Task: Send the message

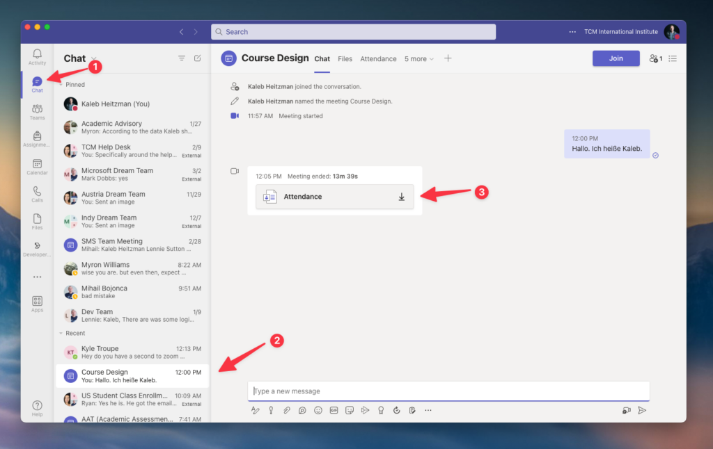Action: click(x=642, y=410)
